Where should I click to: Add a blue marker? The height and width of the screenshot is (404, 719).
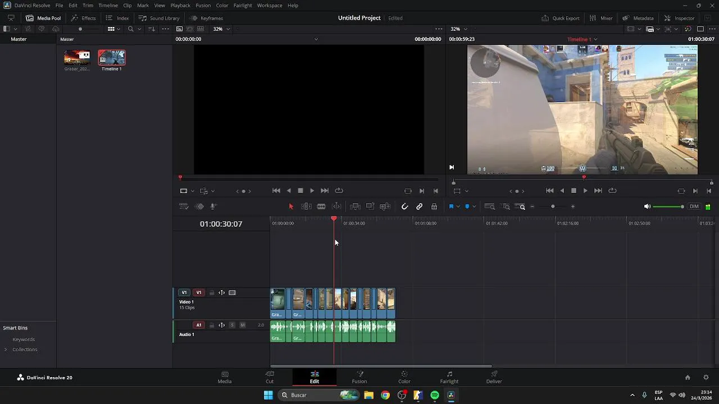[467, 206]
